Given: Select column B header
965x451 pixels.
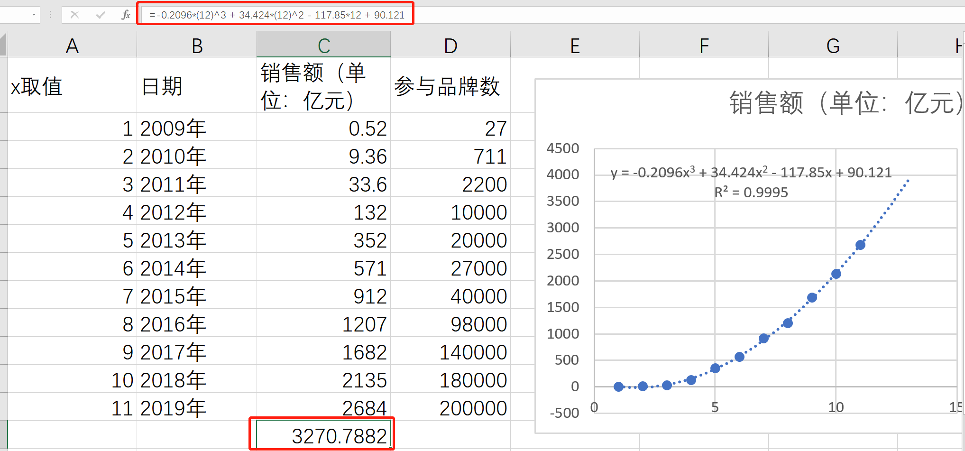Looking at the screenshot, I should [197, 46].
